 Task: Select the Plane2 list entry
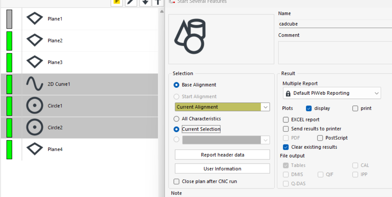79,41
